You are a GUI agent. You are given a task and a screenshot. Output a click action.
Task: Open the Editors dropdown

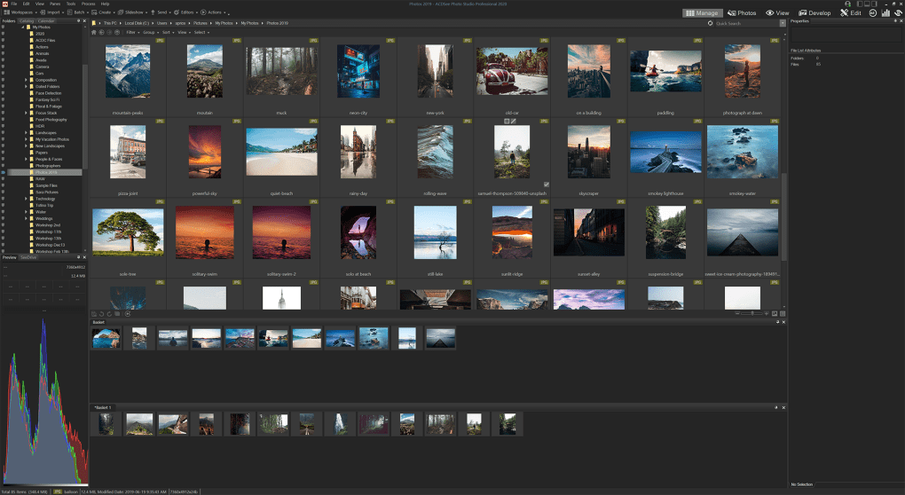(185, 12)
